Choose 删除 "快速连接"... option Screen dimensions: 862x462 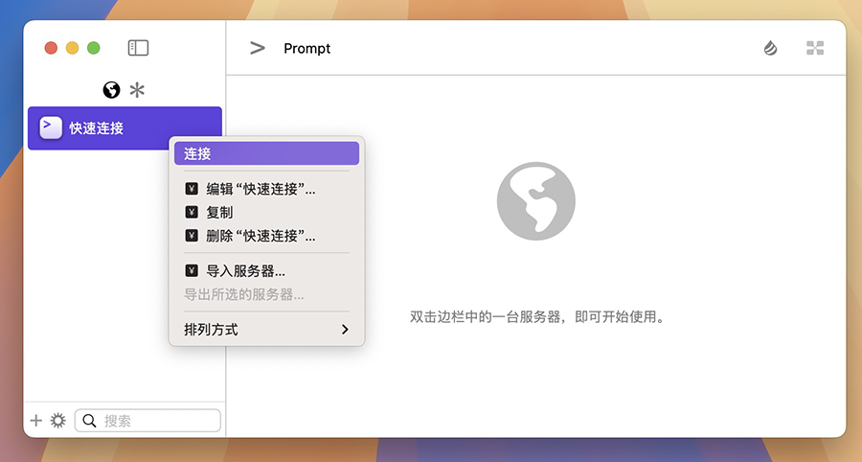pos(260,235)
